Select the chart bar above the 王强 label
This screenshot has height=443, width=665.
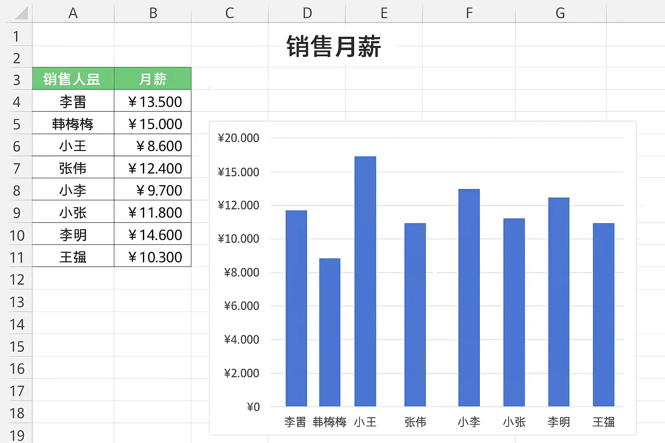[x=604, y=315]
